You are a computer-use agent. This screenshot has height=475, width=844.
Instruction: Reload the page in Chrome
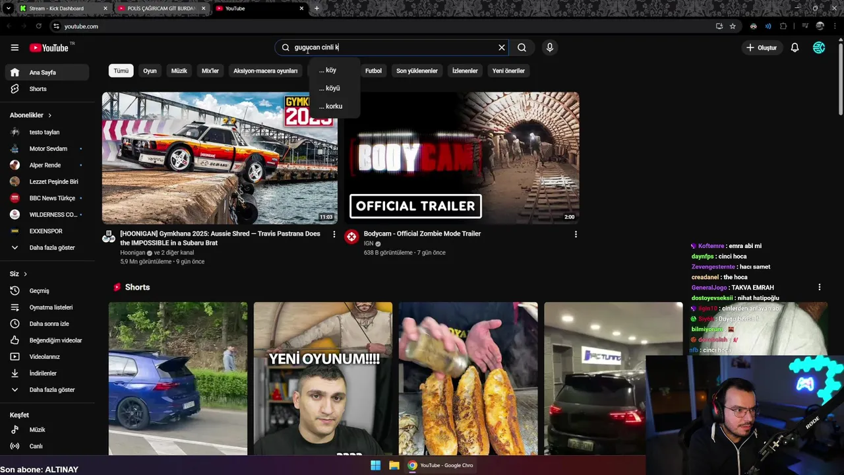(x=38, y=26)
